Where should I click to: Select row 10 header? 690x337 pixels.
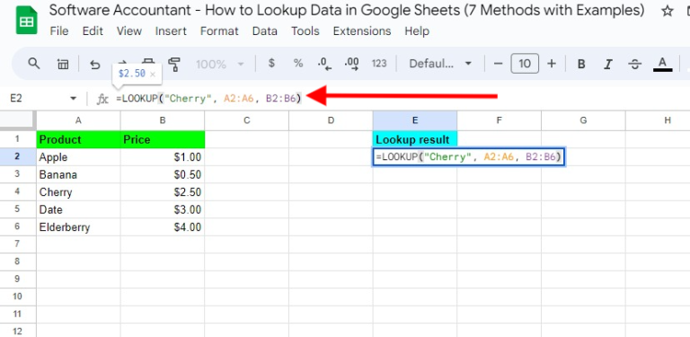click(18, 297)
